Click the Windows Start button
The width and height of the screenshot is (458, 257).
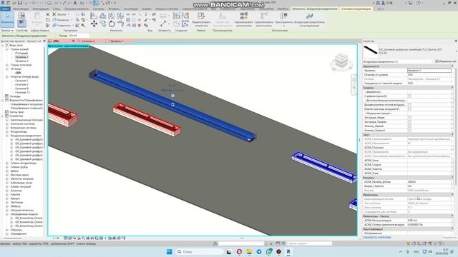click(169, 252)
